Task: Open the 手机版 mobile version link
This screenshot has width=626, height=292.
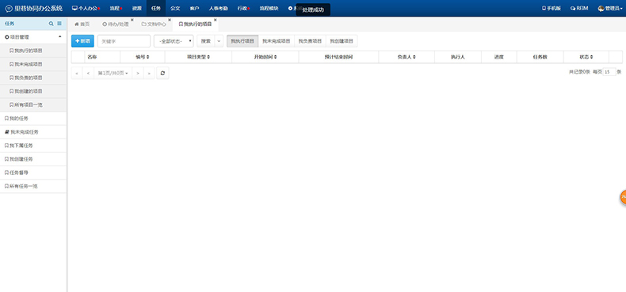Action: [551, 9]
